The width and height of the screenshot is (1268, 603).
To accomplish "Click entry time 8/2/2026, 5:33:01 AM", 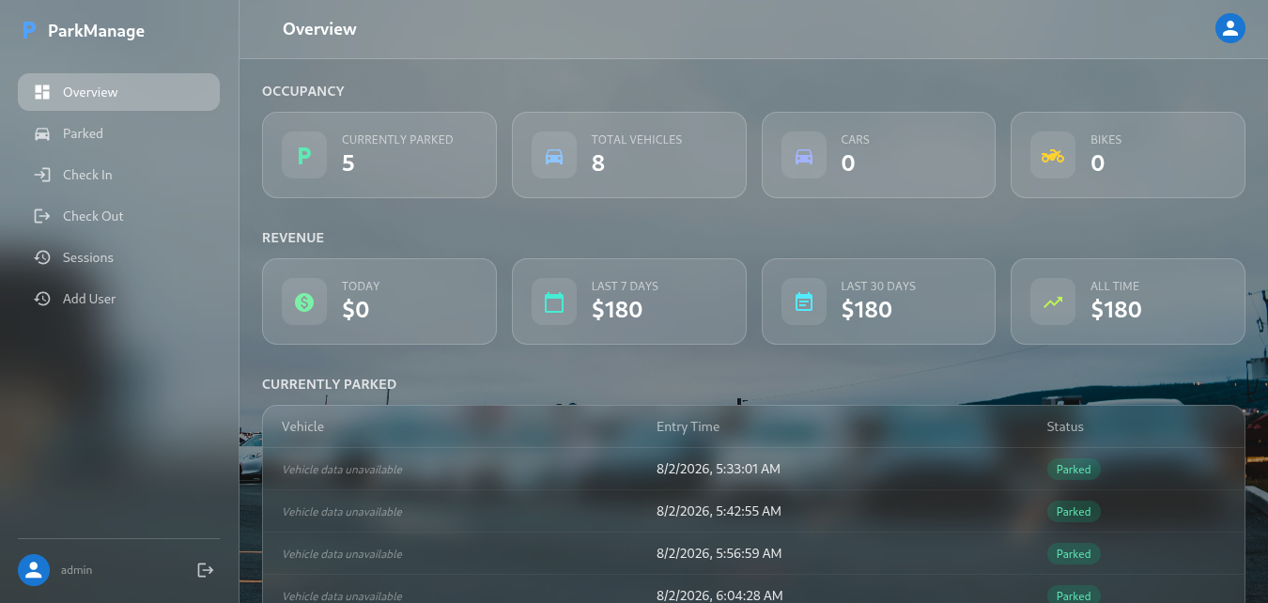I will pyautogui.click(x=719, y=469).
